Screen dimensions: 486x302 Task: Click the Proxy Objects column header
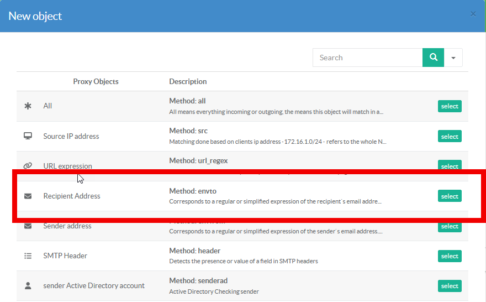point(96,82)
